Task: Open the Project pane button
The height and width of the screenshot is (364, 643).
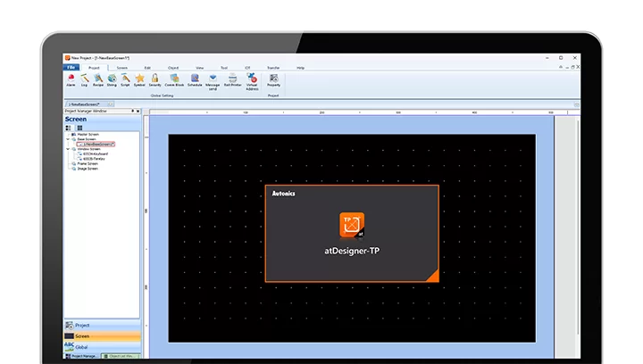Action: pyautogui.click(x=102, y=325)
